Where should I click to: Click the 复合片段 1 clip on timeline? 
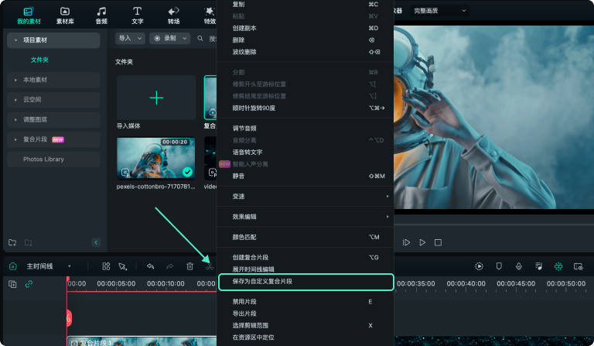click(142, 341)
